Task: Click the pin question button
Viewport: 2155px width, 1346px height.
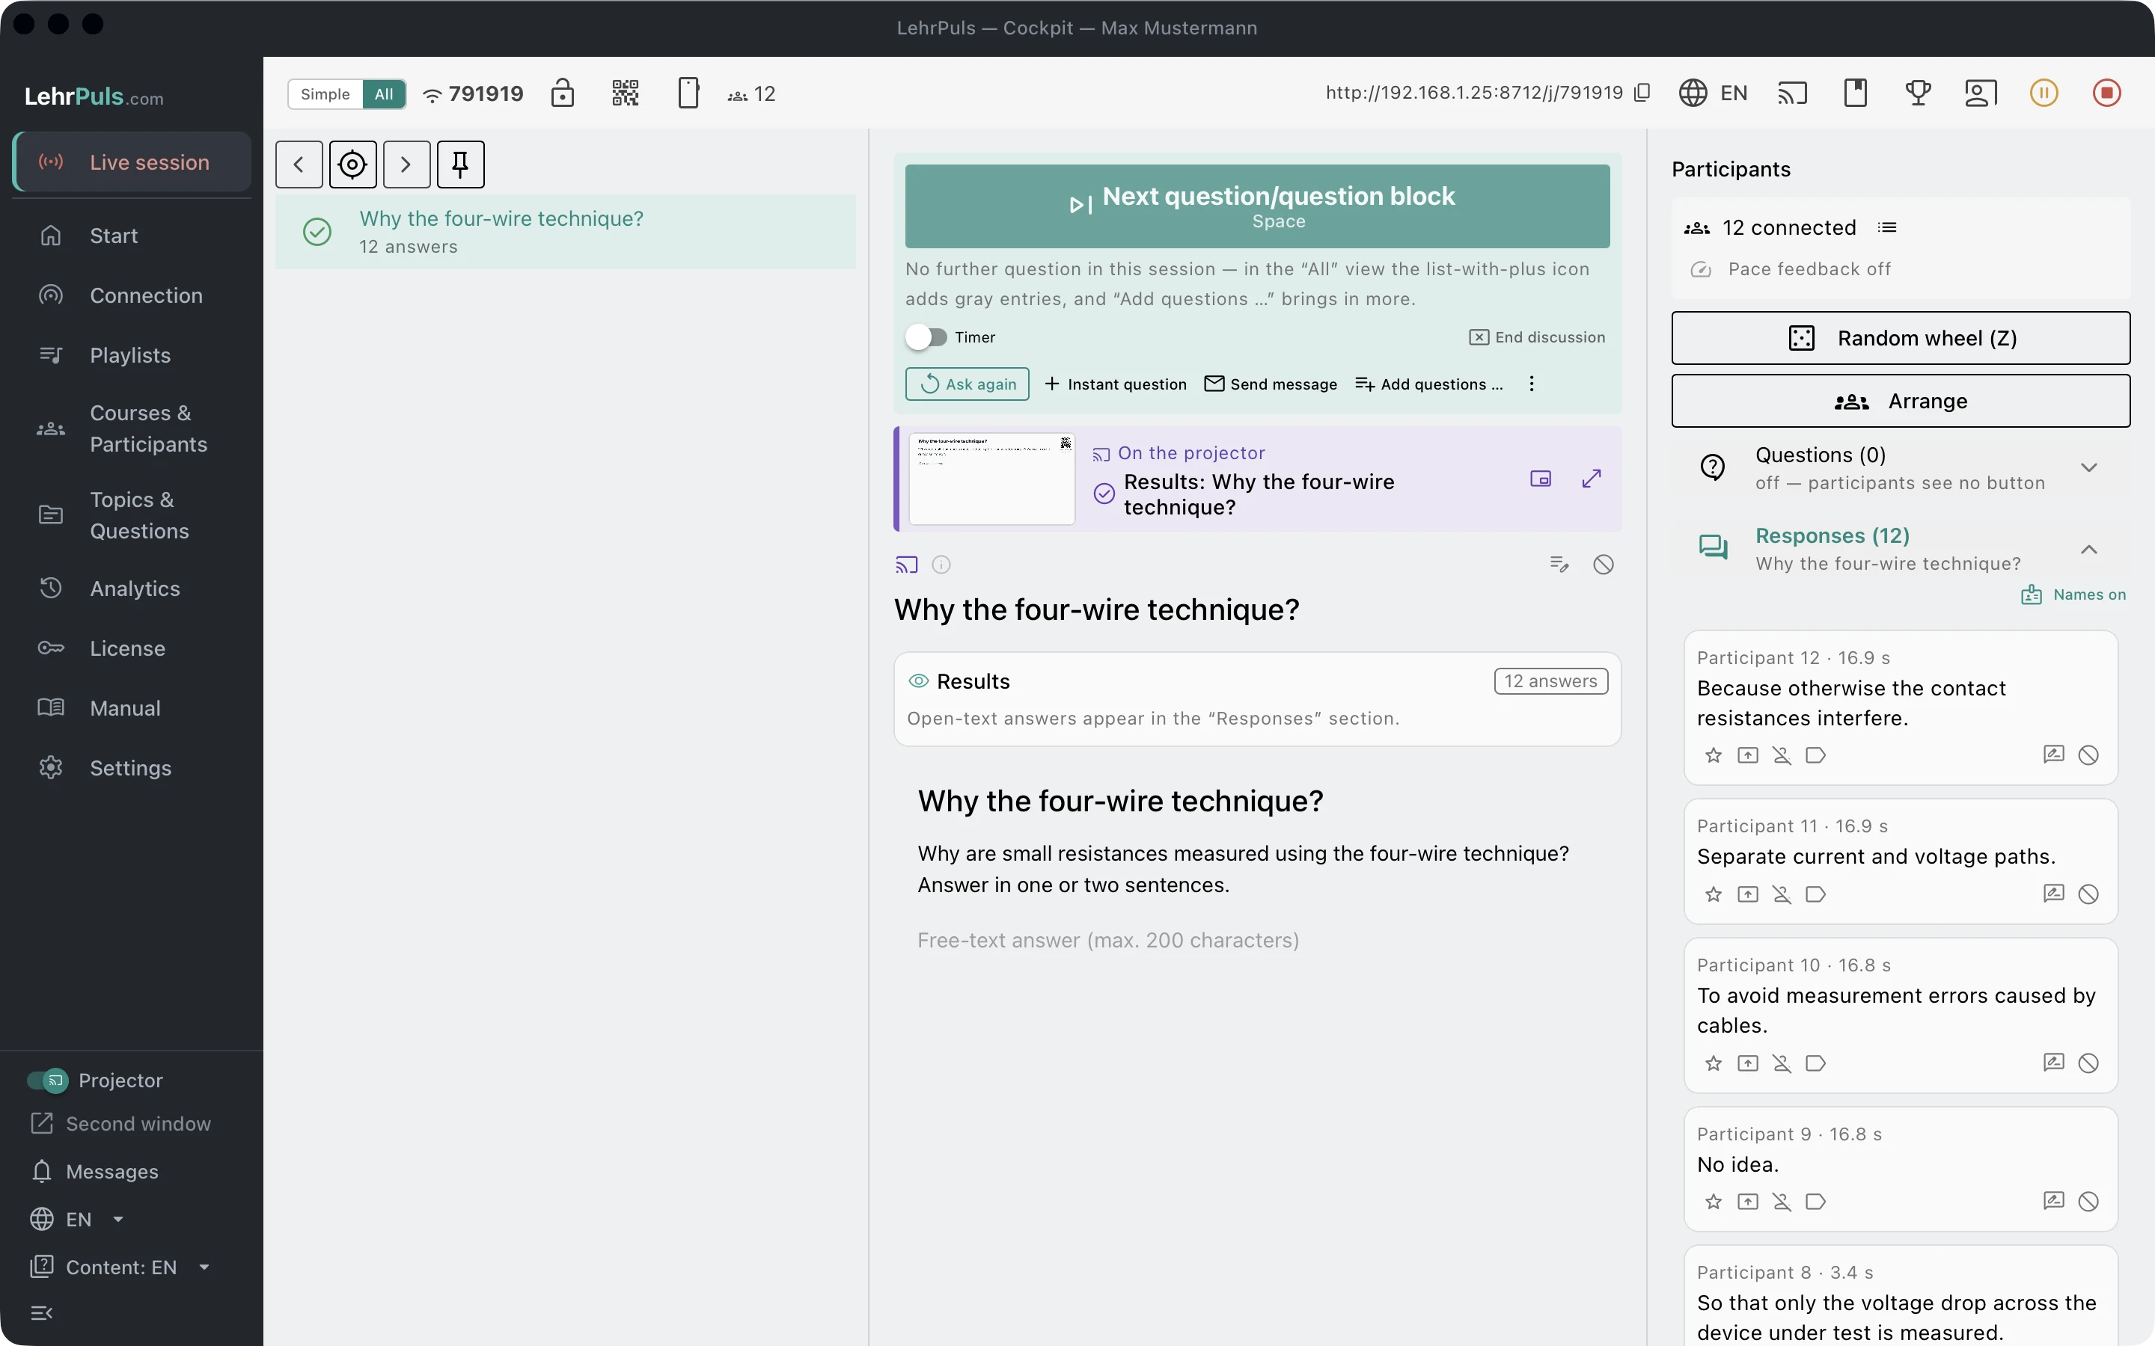Action: [460, 164]
